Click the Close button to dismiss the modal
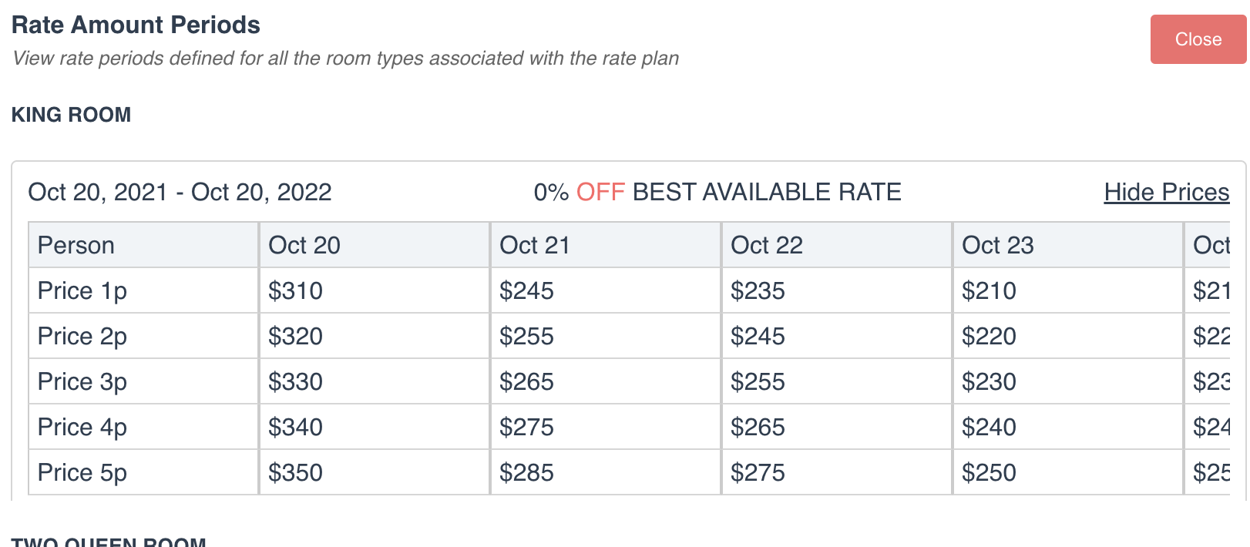 (x=1198, y=39)
